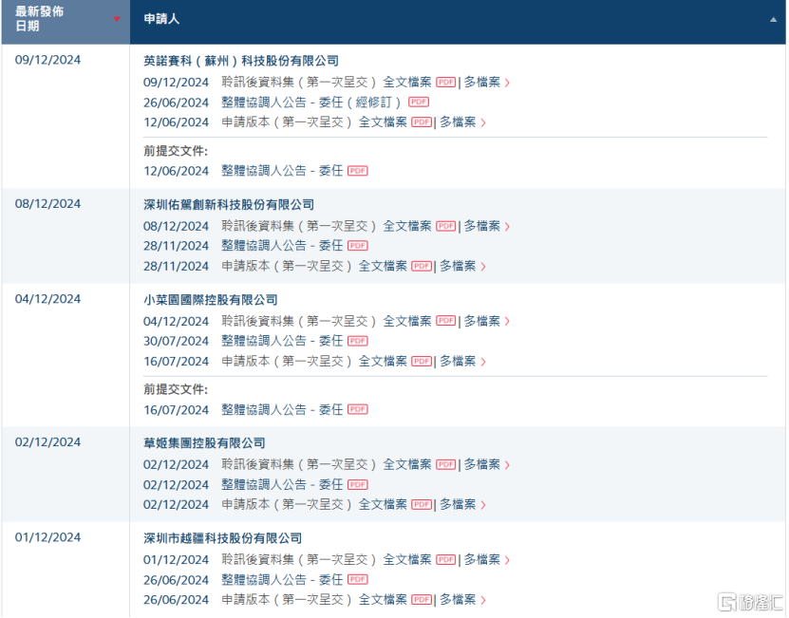Screen dimensions: 789x618
Task: Open 深圳市越疆科技 整體協調人公告 - 委任 PDF
Action: pyautogui.click(x=358, y=579)
